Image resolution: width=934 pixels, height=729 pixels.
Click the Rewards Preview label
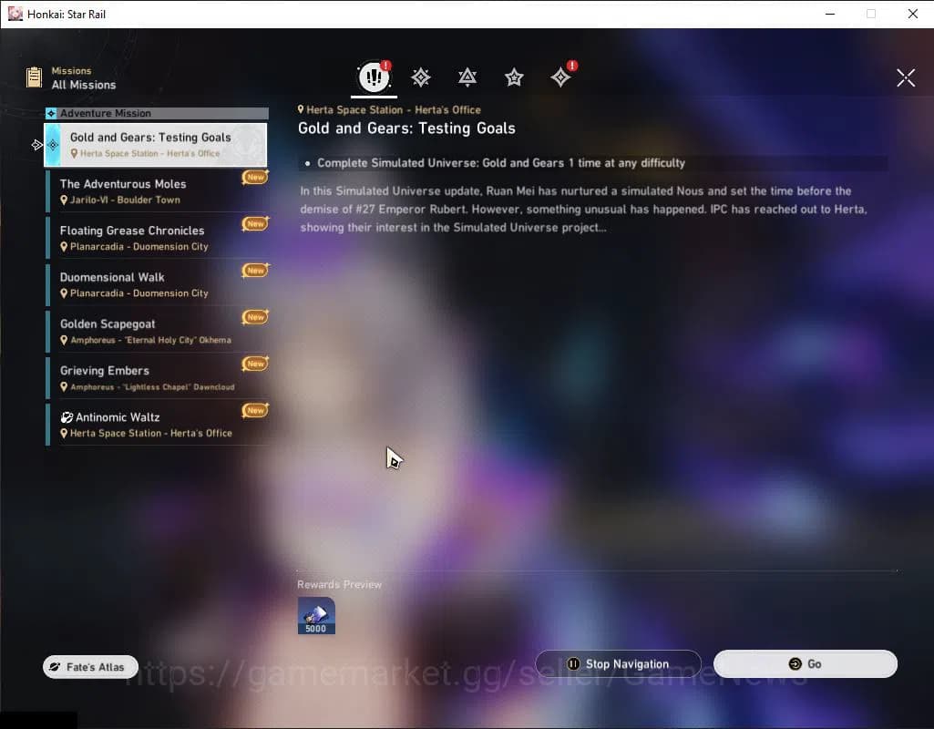pos(340,584)
